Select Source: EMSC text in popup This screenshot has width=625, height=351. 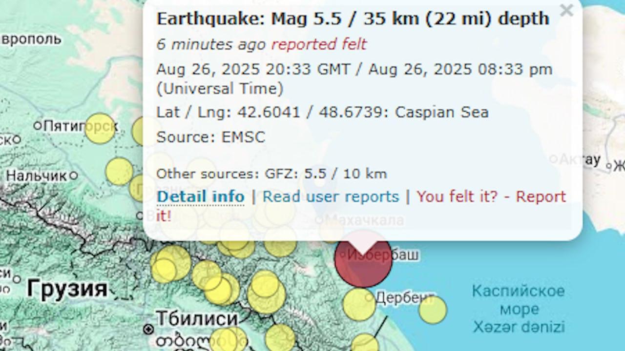pyautogui.click(x=210, y=137)
